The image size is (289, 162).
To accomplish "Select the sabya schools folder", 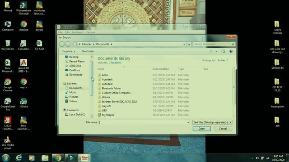I will 277,27.
